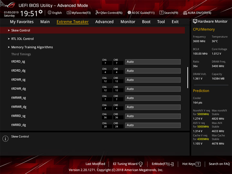Viewport: 232px width, 174px height.
Task: Click the vertical scrollbar thumb
Action: (x=188, y=78)
